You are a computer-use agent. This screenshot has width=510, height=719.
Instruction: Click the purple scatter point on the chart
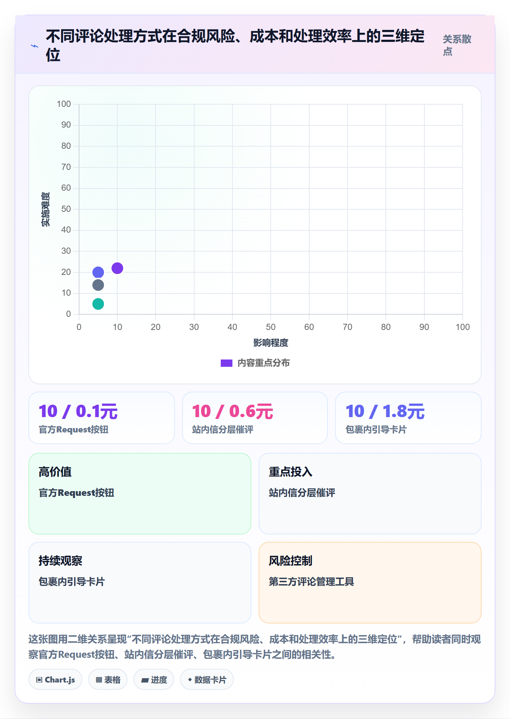pos(117,268)
